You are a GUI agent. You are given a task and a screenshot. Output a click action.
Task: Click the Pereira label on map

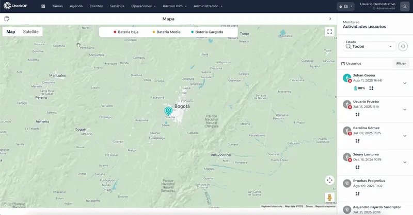coord(41,98)
